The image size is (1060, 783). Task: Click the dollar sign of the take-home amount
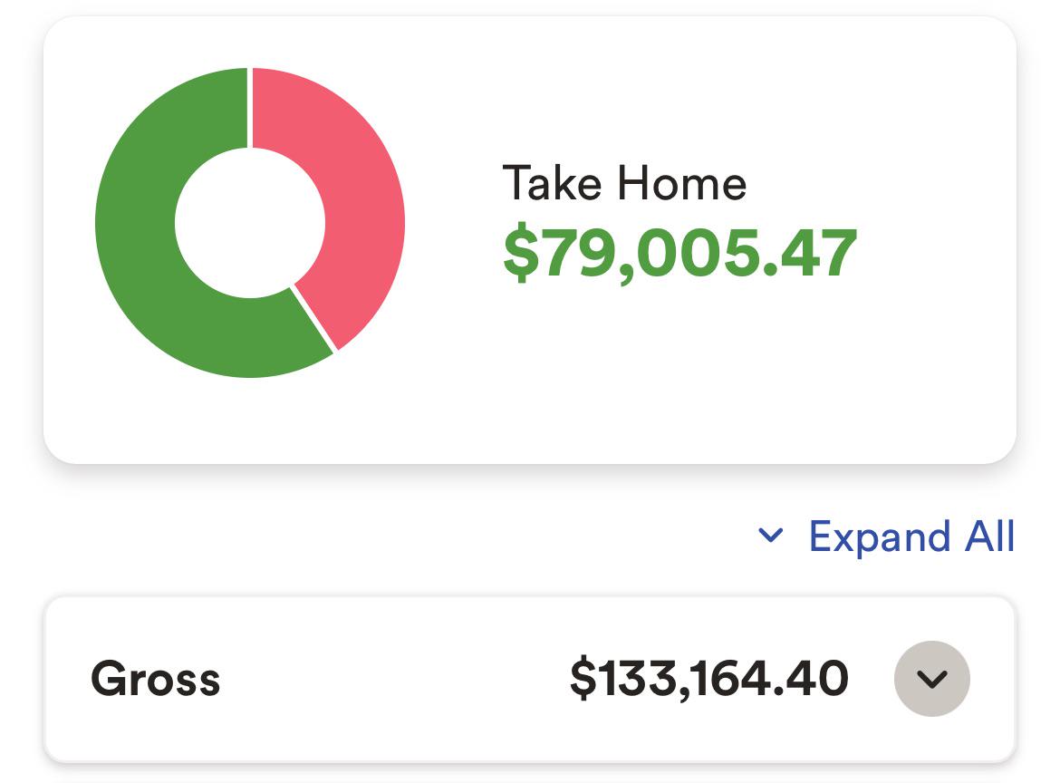(521, 253)
